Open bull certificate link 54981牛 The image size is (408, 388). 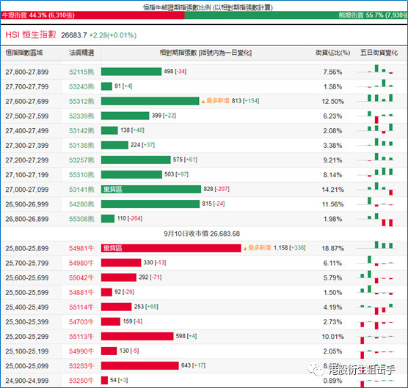pyautogui.click(x=81, y=248)
